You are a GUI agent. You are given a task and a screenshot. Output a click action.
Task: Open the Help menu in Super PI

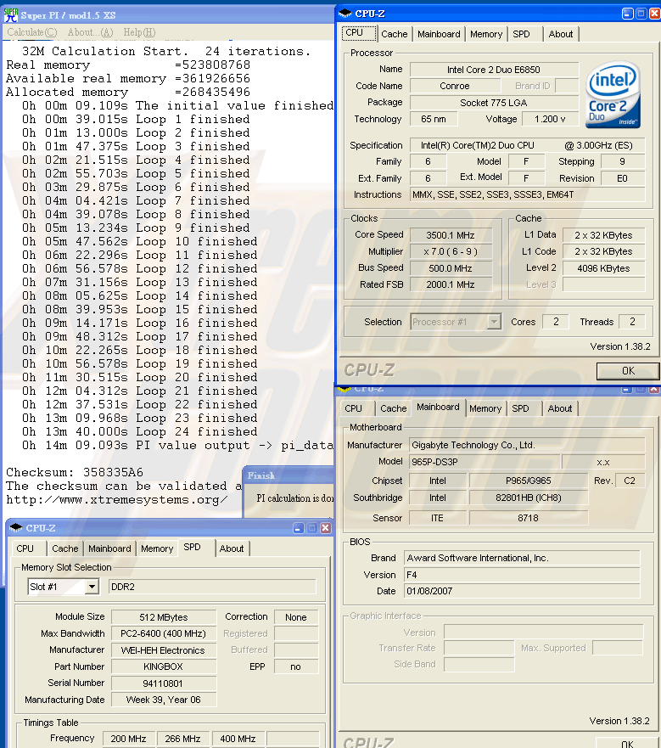pyautogui.click(x=139, y=32)
